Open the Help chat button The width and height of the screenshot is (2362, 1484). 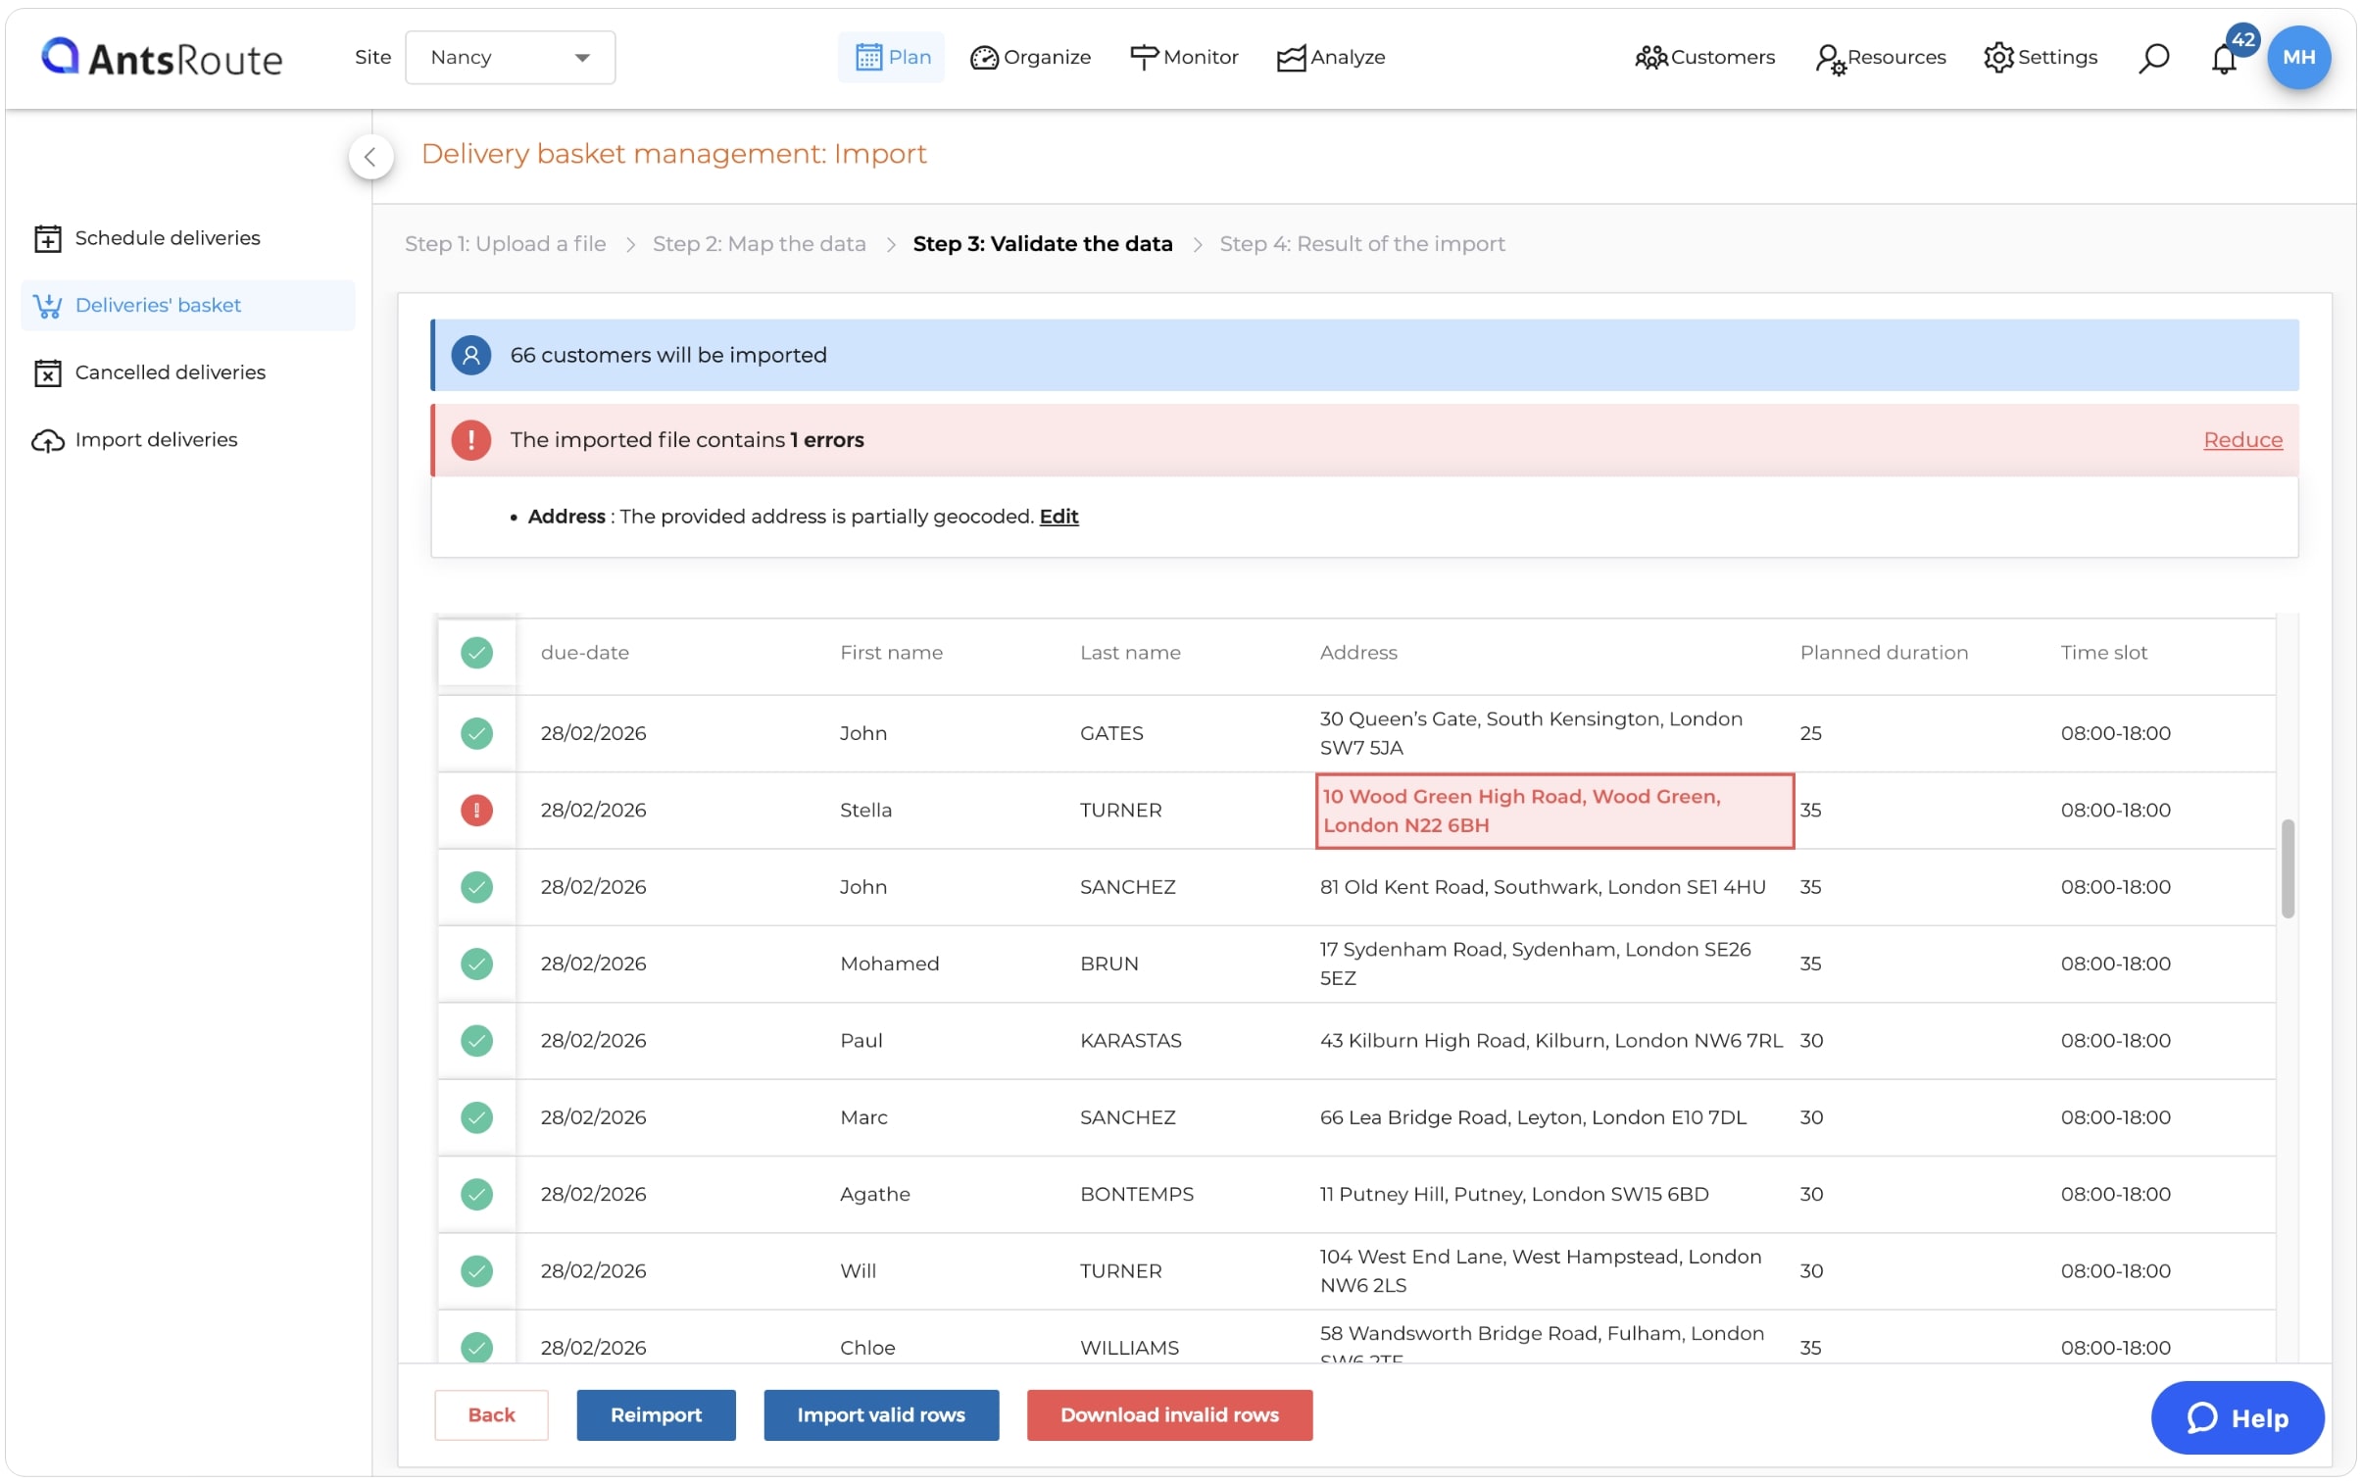tap(2238, 1417)
